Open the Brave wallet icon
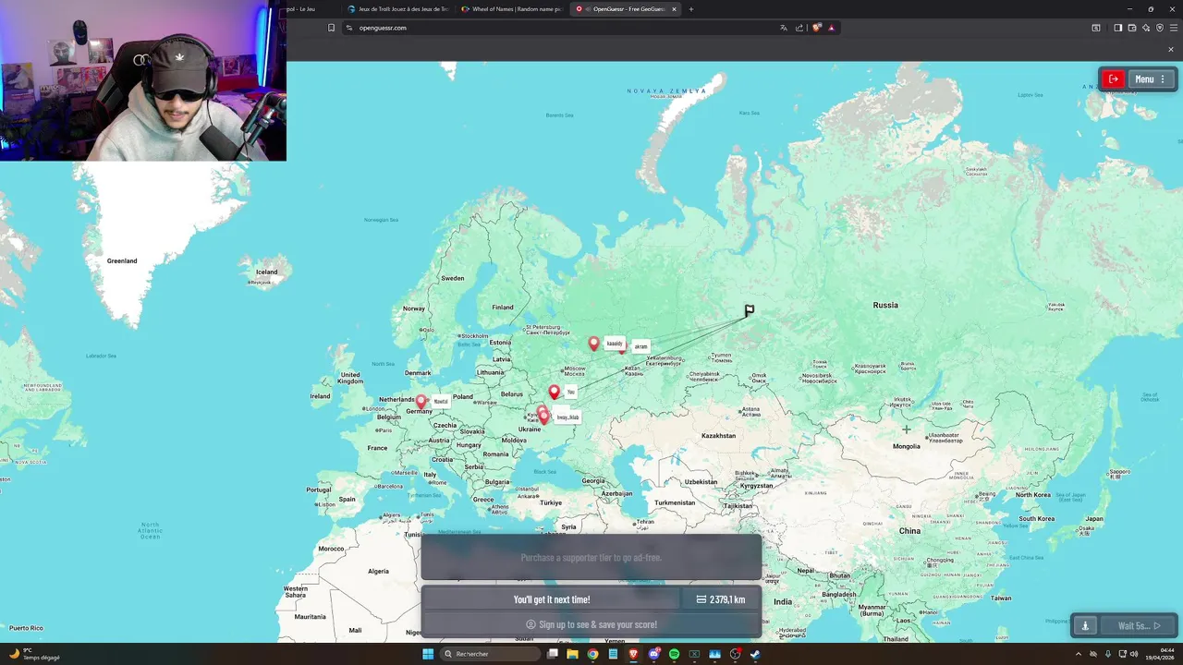The image size is (1183, 665). coord(1132,28)
